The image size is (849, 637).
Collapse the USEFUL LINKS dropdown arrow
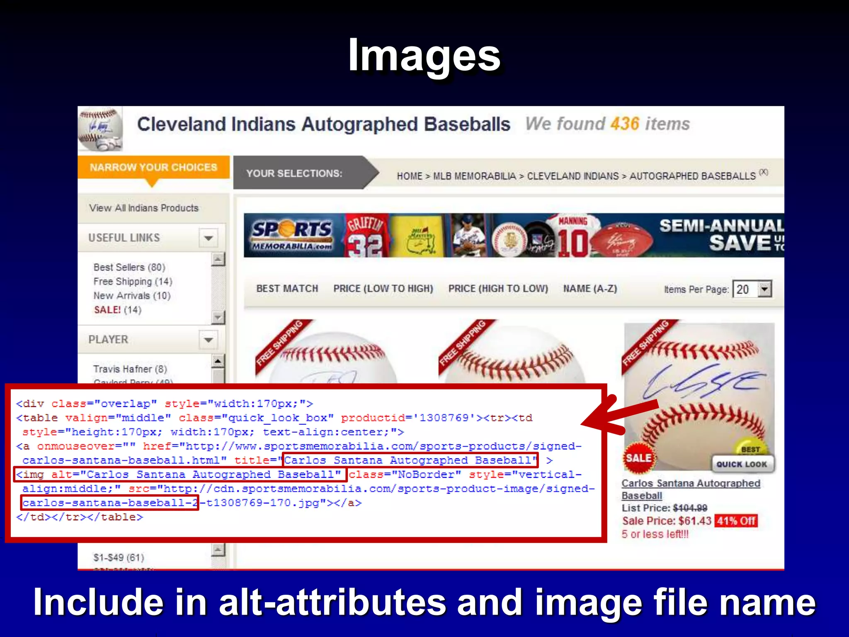point(209,238)
